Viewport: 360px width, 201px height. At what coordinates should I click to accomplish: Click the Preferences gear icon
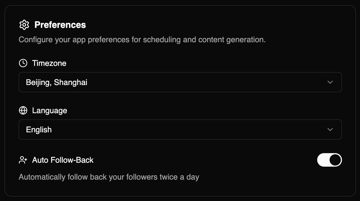point(24,25)
